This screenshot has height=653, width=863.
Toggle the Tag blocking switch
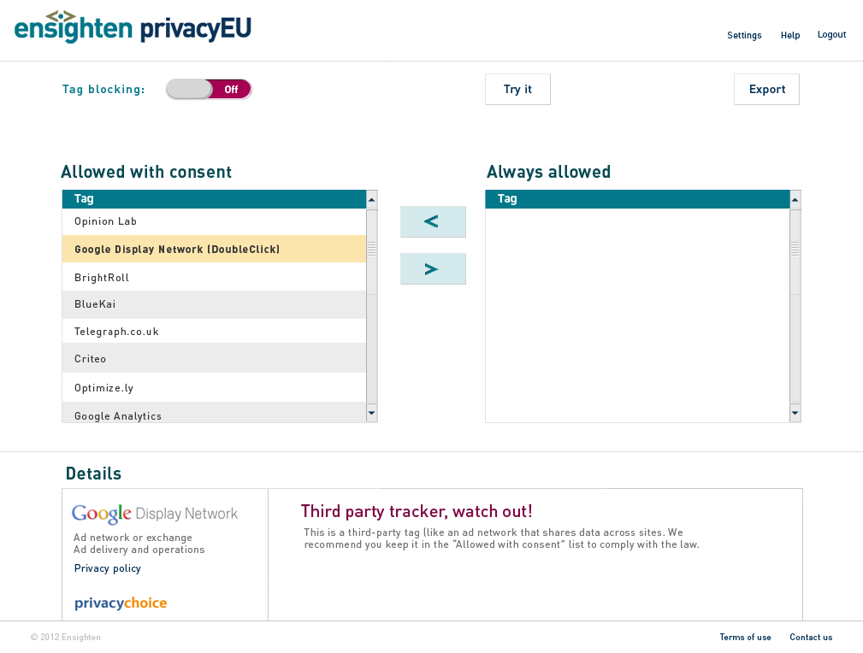pyautogui.click(x=209, y=89)
